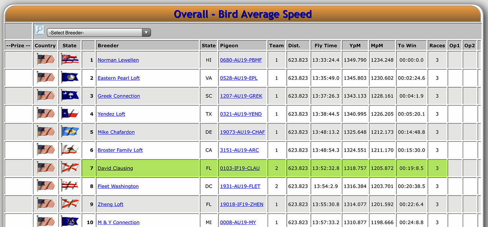
Task: Click the Hawaii state flag icon
Action: tap(69, 60)
